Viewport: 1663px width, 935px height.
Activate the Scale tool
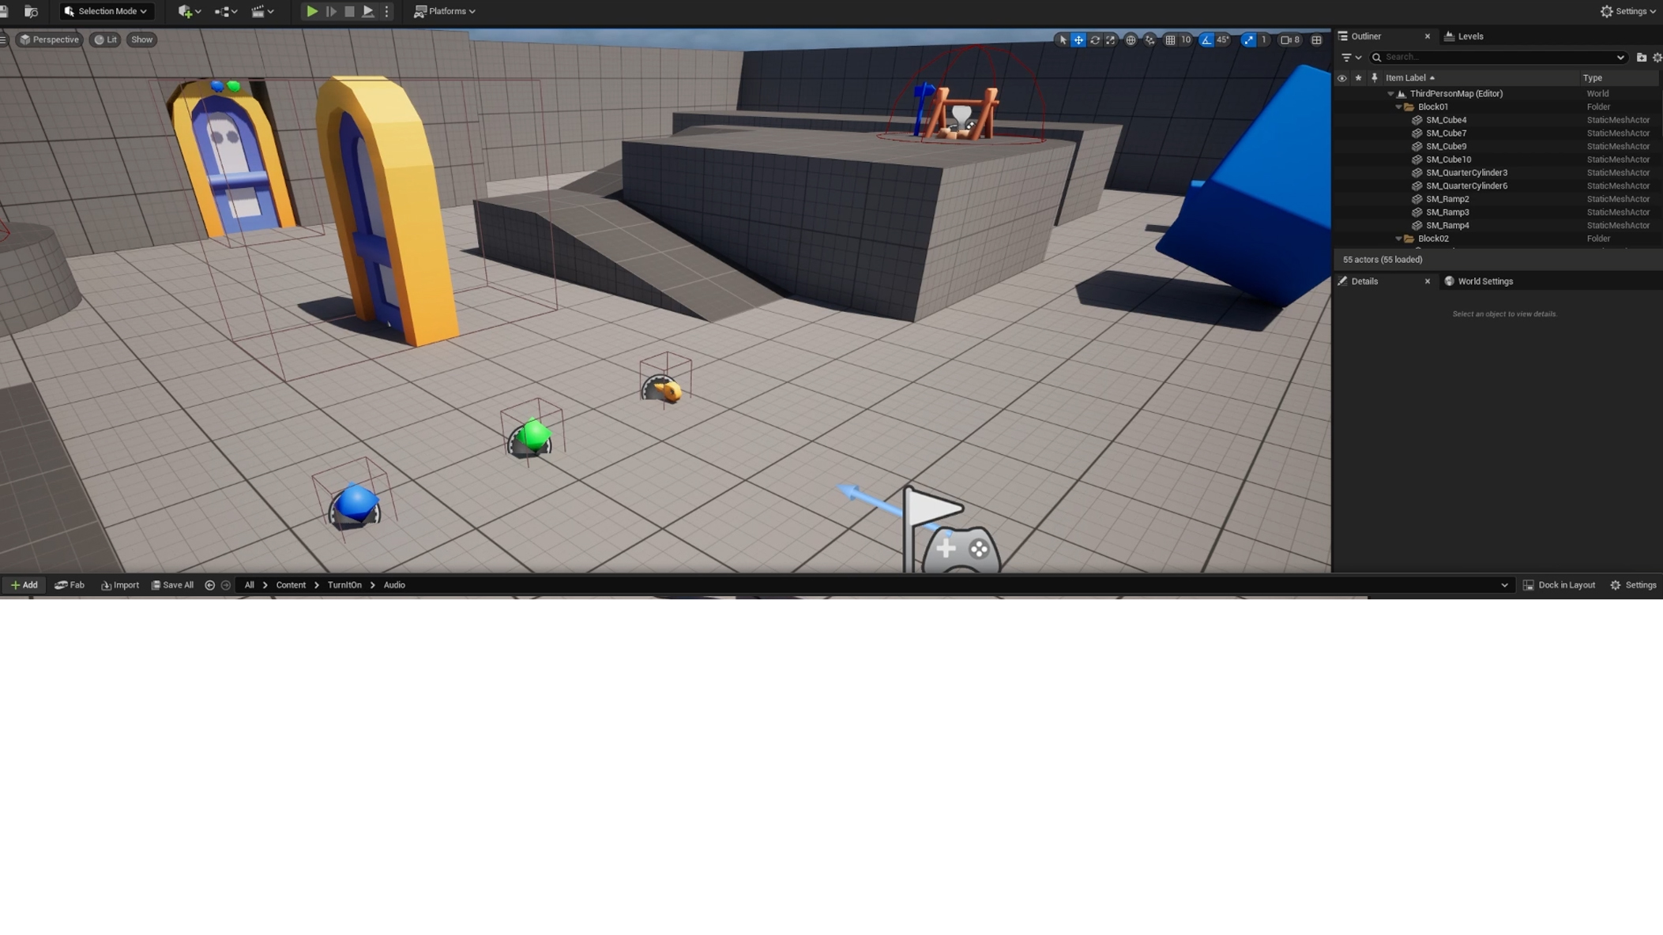[x=1111, y=39]
